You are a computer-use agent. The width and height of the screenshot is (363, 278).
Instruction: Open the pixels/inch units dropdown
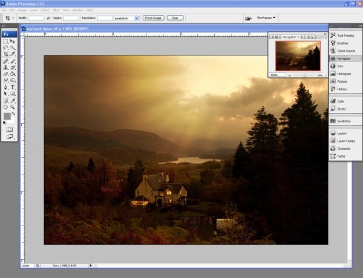pyautogui.click(x=126, y=18)
